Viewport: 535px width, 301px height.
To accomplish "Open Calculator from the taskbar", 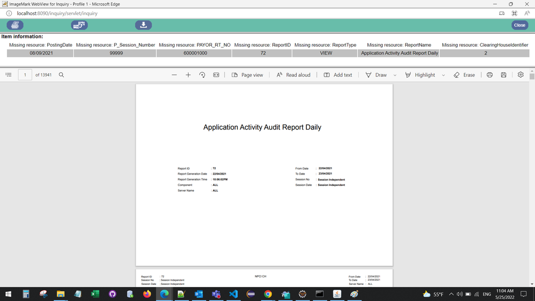I will (x=26, y=294).
